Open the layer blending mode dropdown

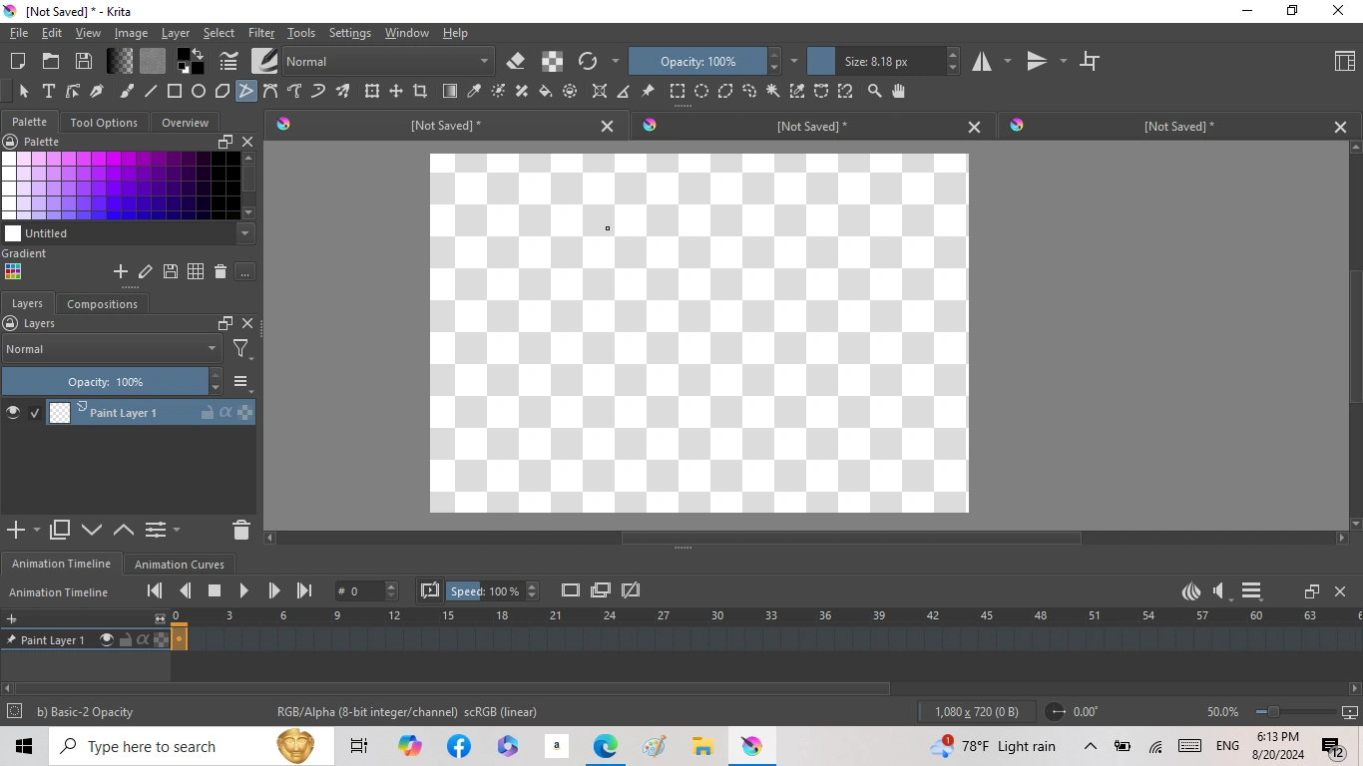click(x=110, y=349)
